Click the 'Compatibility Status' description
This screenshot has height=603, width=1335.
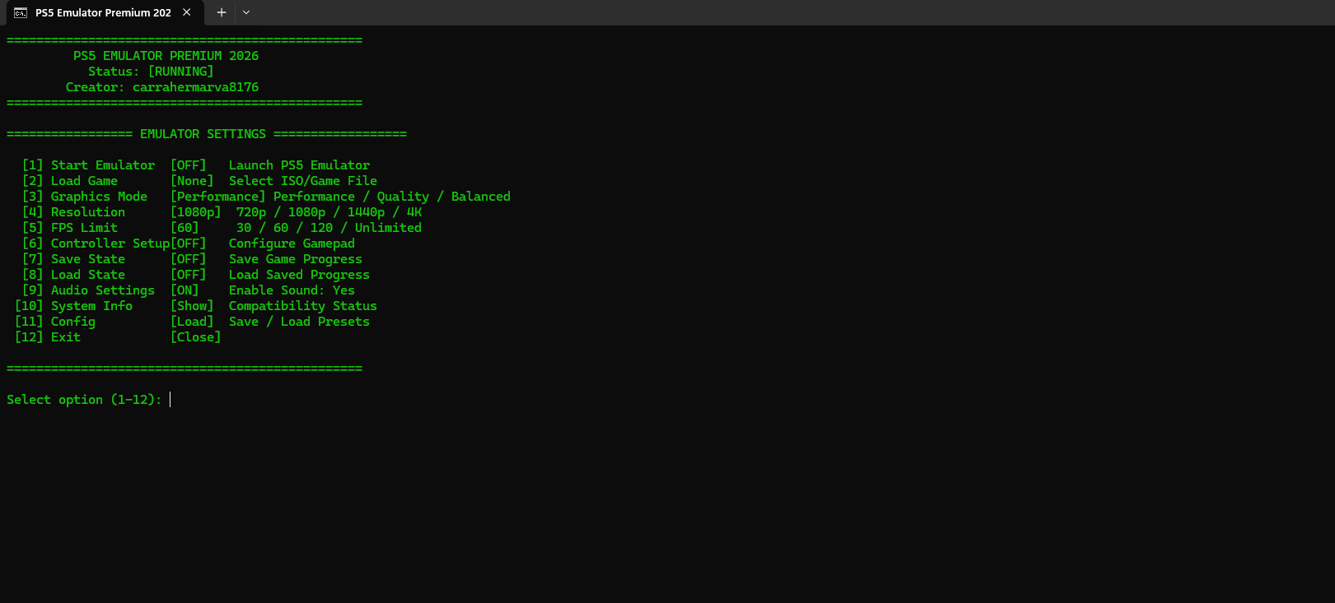tap(303, 306)
